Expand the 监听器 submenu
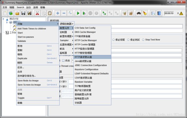Screen dimensions: 187x118 [x=66, y=53]
